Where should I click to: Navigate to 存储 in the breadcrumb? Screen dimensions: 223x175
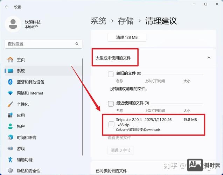[126, 21]
